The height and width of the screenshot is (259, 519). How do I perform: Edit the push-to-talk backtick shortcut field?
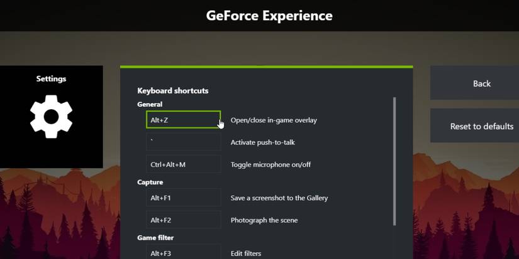pos(183,142)
